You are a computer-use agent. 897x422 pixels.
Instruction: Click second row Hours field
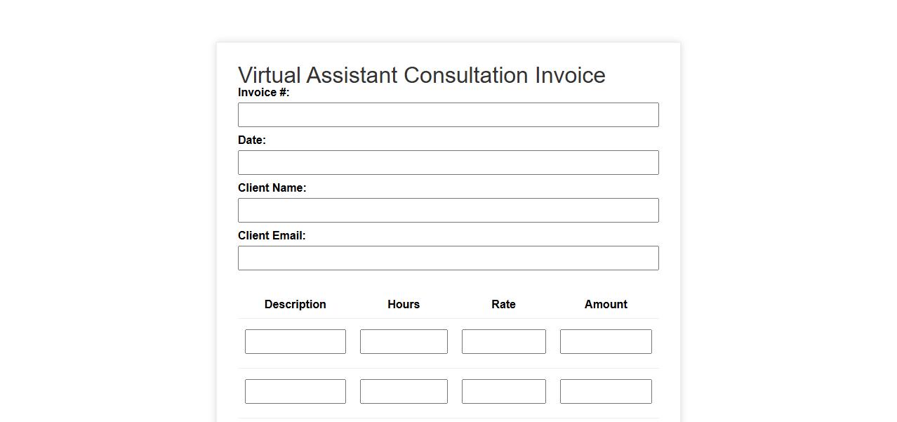click(404, 391)
